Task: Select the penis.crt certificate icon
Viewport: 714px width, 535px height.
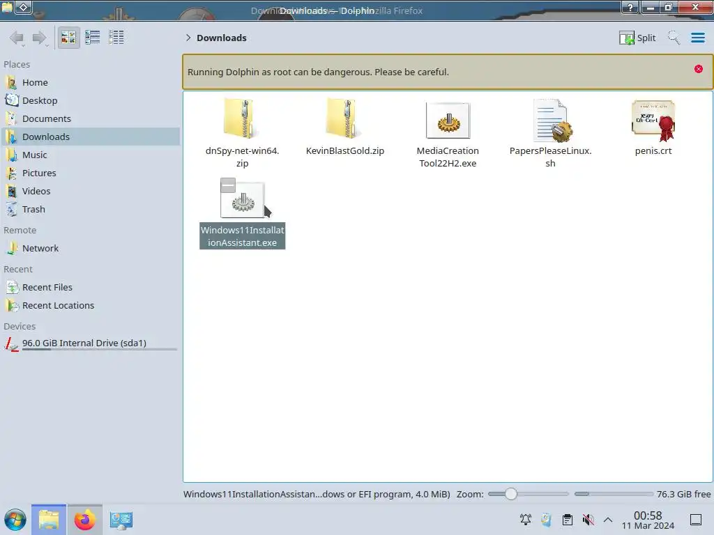Action: 653,121
